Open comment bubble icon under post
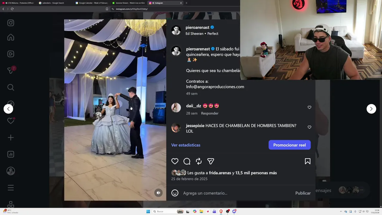The width and height of the screenshot is (382, 215). tap(187, 161)
